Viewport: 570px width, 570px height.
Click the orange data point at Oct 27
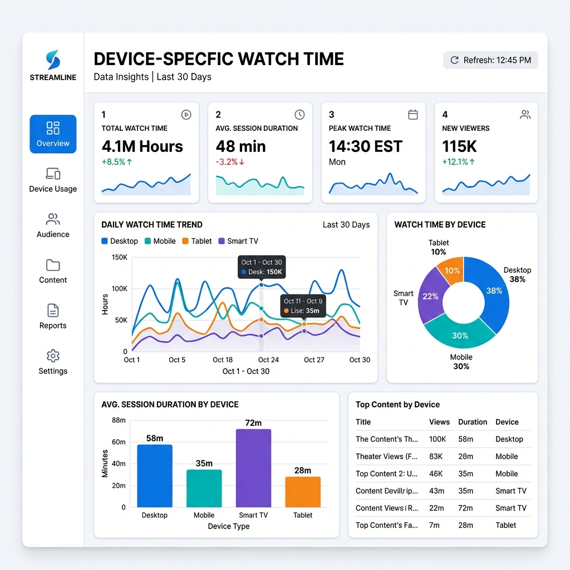point(304,324)
